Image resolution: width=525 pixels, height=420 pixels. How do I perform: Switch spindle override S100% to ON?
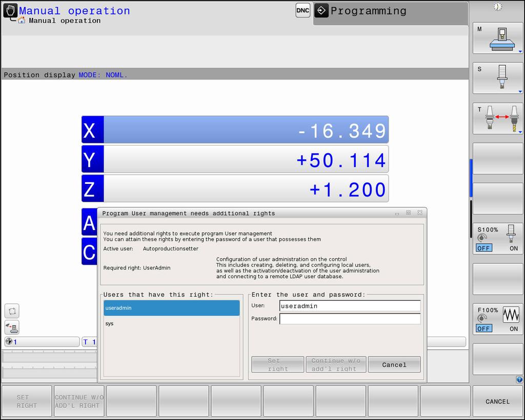(514, 248)
